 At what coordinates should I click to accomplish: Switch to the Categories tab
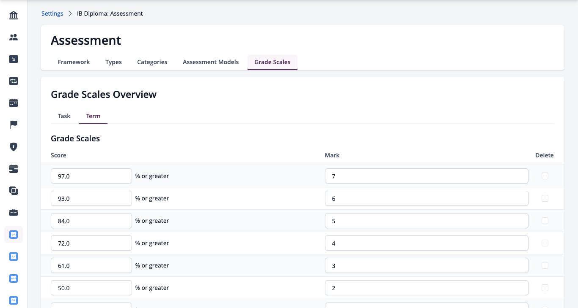[152, 62]
